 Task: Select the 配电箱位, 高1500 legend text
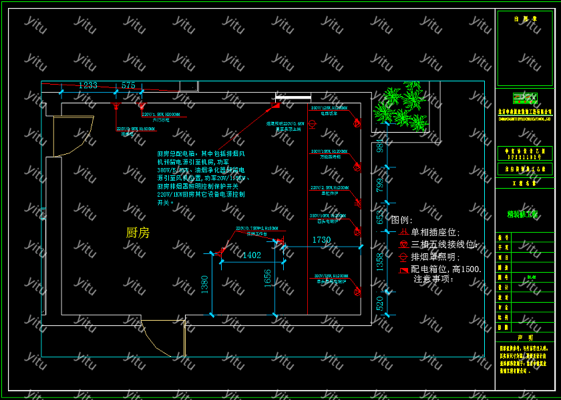446,269
